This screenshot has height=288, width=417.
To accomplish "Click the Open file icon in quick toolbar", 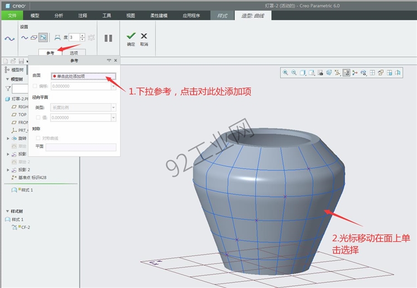I will pyautogui.click(x=13, y=61).
